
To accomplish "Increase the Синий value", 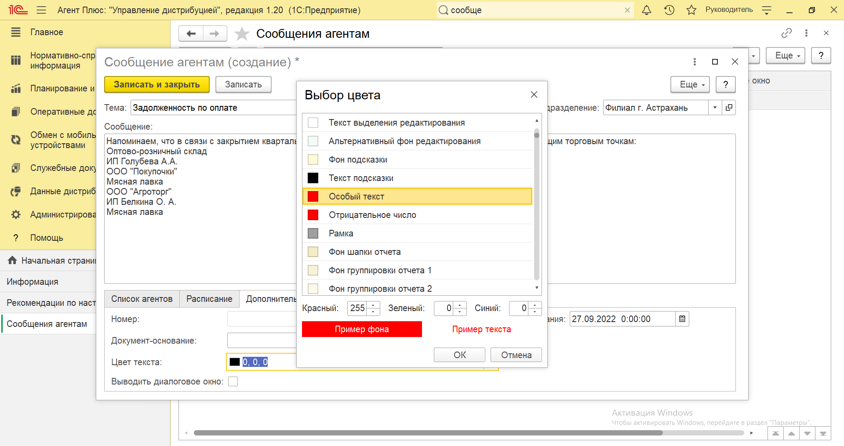I will click(x=535, y=305).
